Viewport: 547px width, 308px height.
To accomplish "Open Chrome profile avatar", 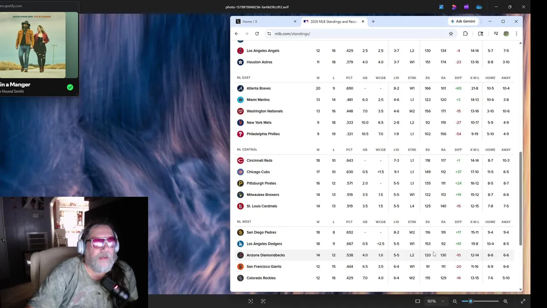I will (506, 33).
